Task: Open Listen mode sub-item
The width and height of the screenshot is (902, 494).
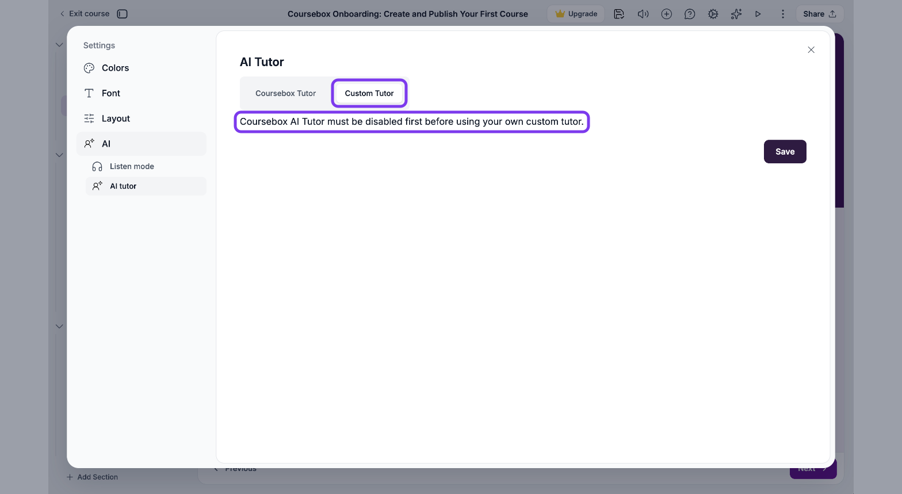Action: [146, 166]
